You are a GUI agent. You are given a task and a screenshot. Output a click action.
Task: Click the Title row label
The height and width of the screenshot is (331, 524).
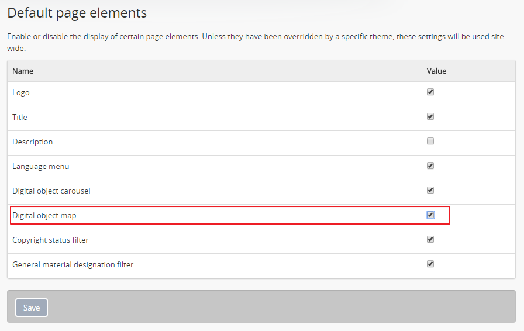(20, 118)
